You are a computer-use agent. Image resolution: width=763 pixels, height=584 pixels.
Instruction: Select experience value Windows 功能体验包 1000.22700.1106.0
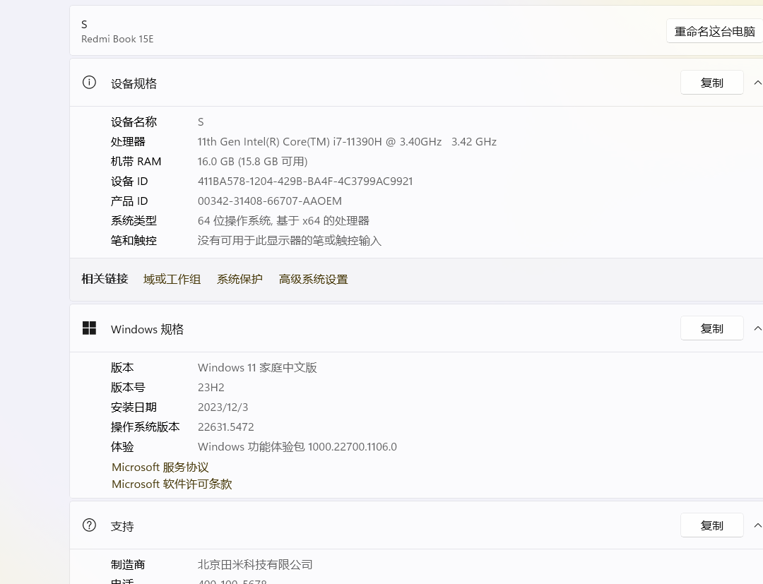[x=297, y=447]
